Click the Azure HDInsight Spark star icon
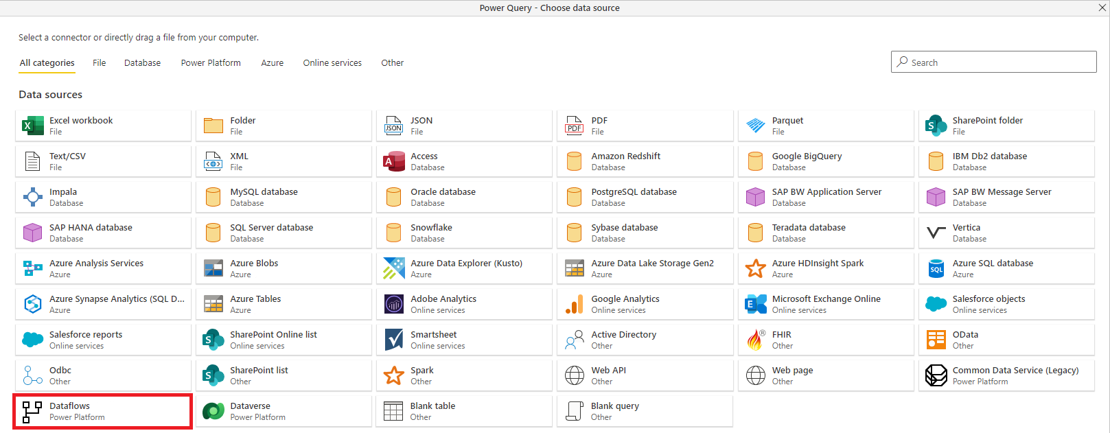1110x433 pixels. tap(755, 268)
